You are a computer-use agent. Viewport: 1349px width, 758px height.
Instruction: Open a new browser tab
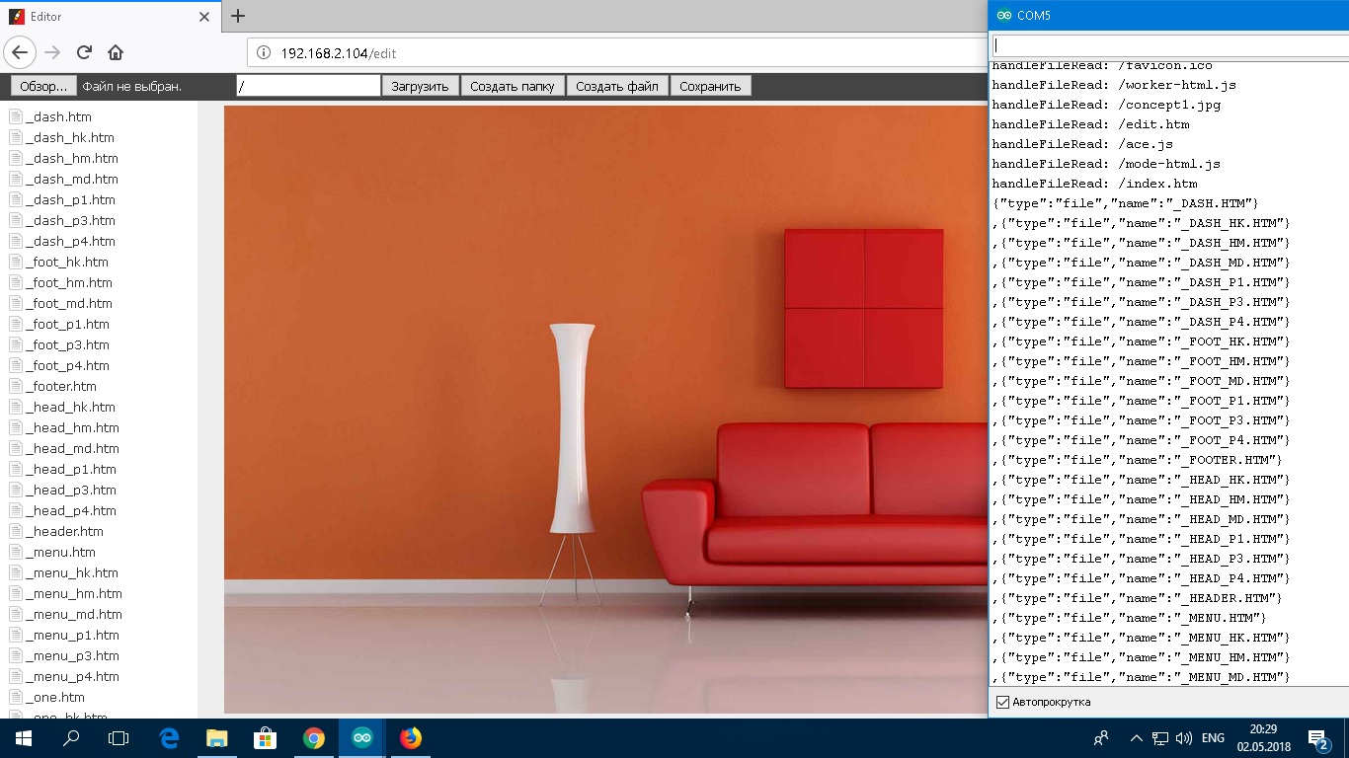pyautogui.click(x=237, y=16)
